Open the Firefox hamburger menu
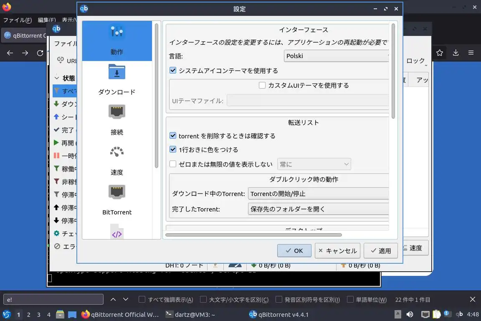This screenshot has height=321, width=481. tap(471, 53)
